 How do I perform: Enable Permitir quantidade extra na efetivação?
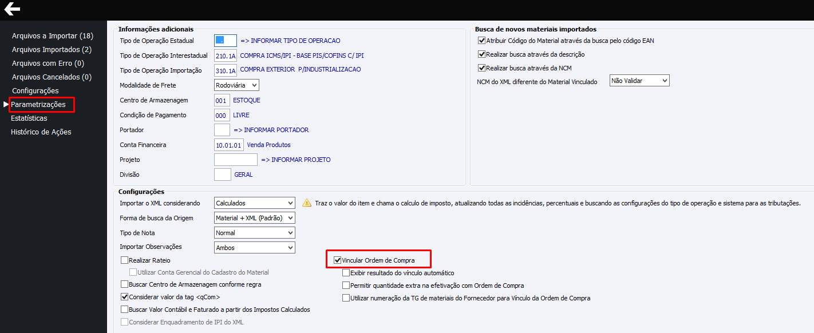346,286
